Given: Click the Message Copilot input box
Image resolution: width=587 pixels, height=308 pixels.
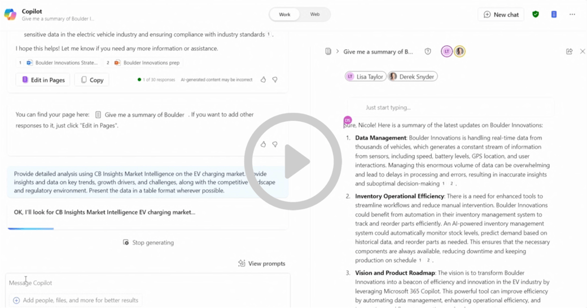Looking at the screenshot, I should click(x=148, y=283).
